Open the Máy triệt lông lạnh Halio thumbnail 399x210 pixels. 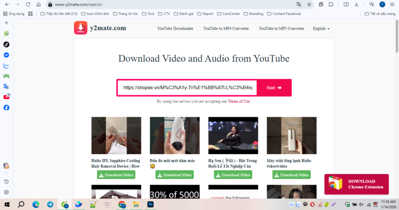click(x=292, y=135)
